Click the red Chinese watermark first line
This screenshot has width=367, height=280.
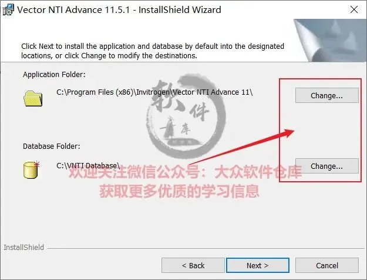185,172
